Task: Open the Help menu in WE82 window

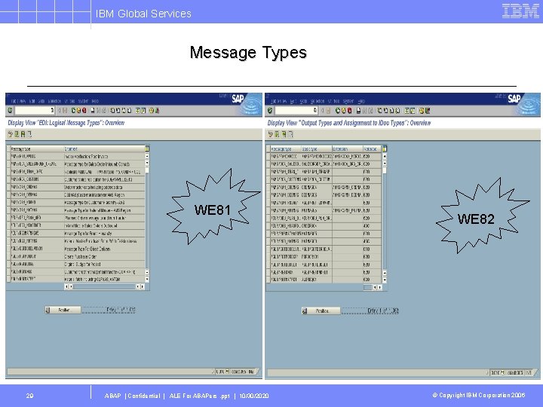Action: 361,101
